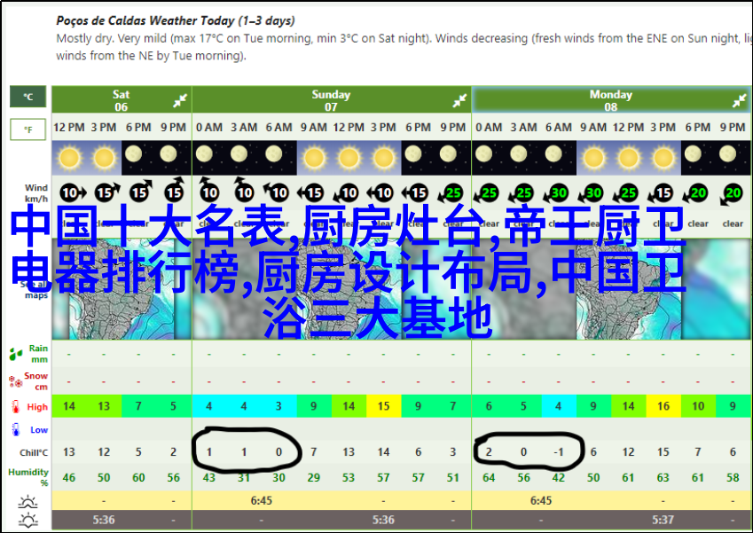Click the green 20 wind icon Monday 9 PM
753x533 pixels.
click(x=732, y=194)
